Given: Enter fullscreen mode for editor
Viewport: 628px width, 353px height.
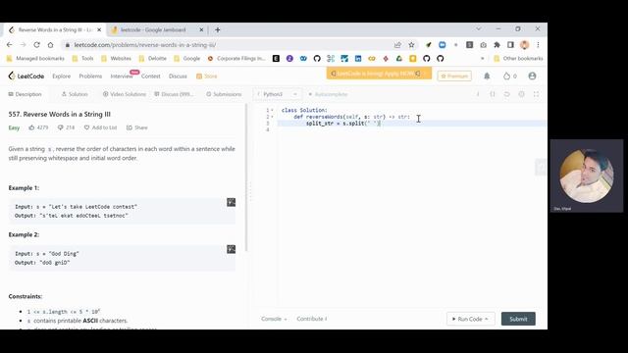Looking at the screenshot, I should tap(536, 94).
